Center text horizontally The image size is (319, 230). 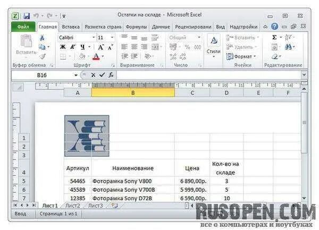click(x=134, y=47)
